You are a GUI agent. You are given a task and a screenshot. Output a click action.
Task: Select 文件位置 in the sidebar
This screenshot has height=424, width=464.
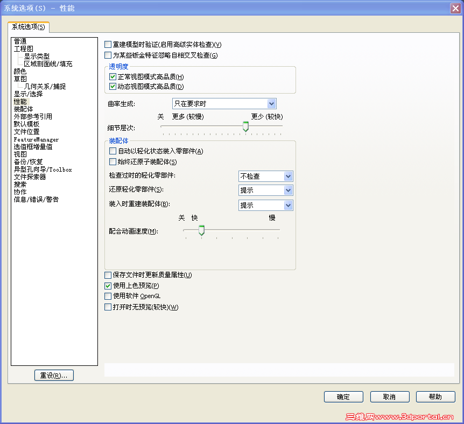pos(25,131)
